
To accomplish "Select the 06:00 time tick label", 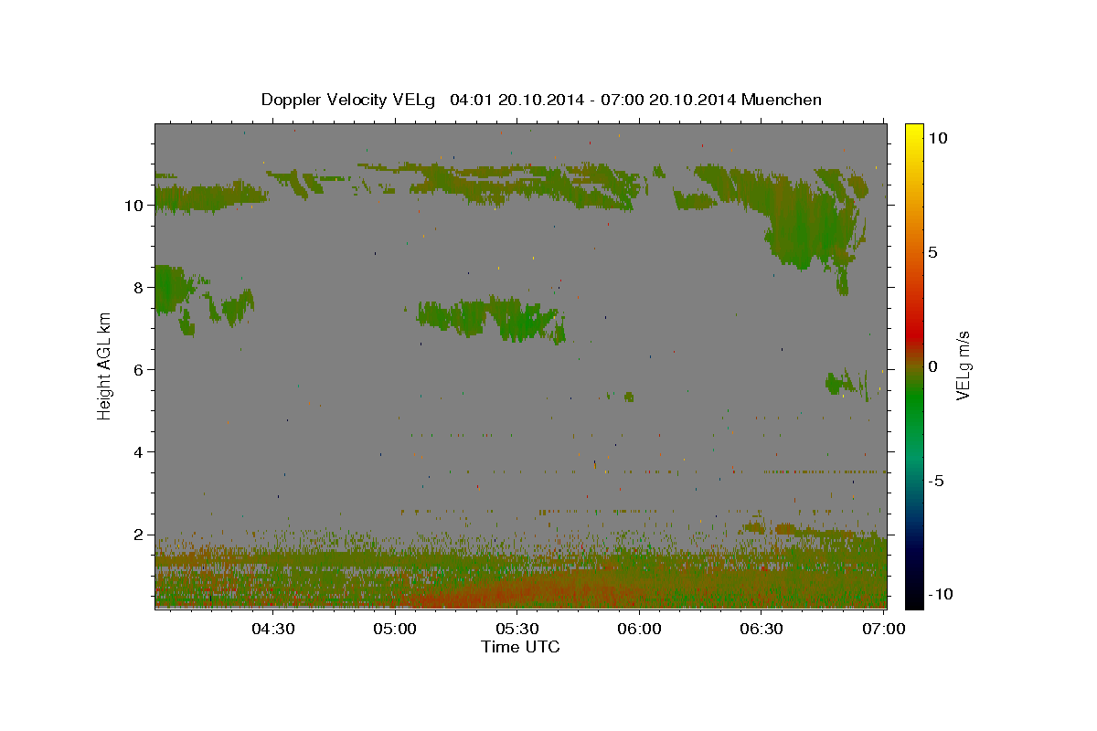I will tap(639, 629).
